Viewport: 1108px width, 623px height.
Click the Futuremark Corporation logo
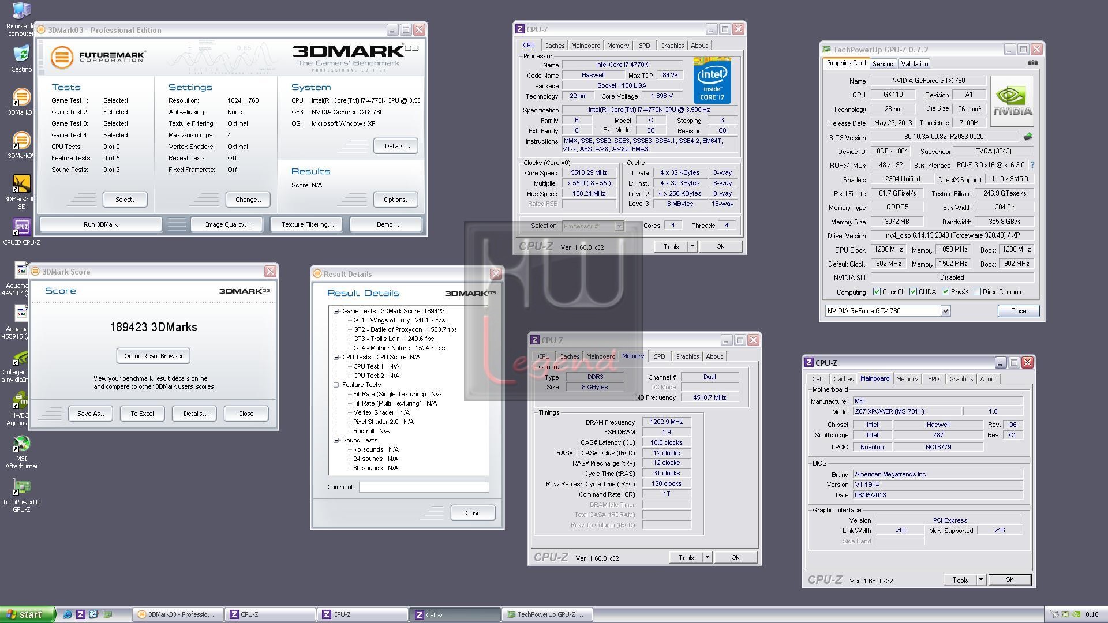click(x=98, y=57)
